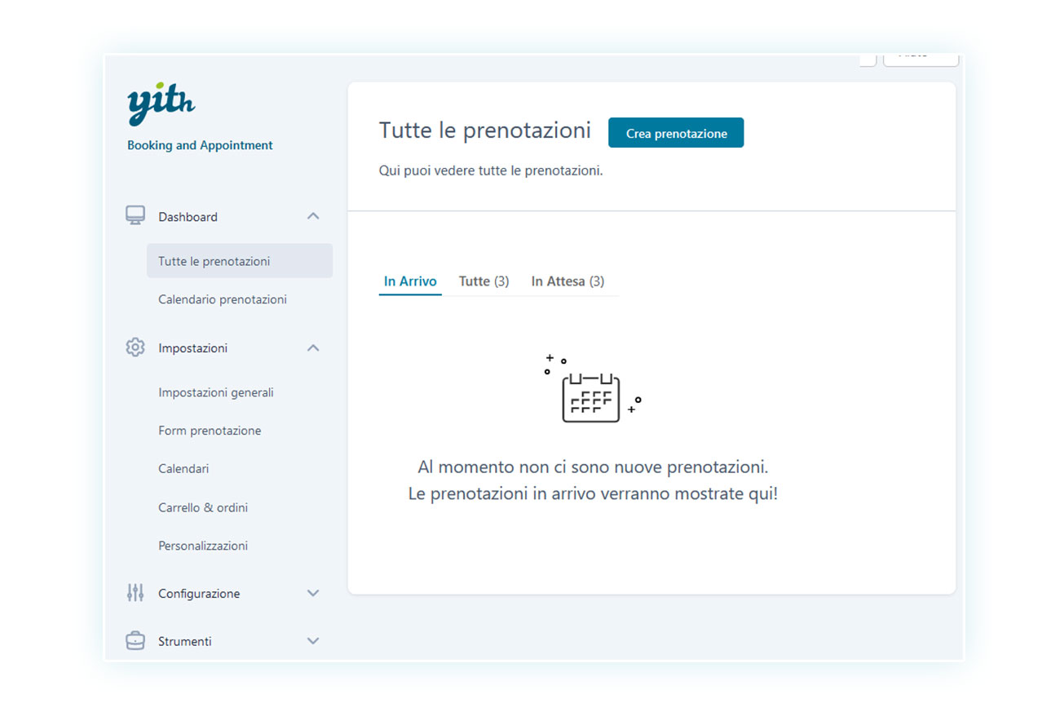Expand the Strumenti section chevron
Screen dimensions: 1060x721
click(313, 641)
